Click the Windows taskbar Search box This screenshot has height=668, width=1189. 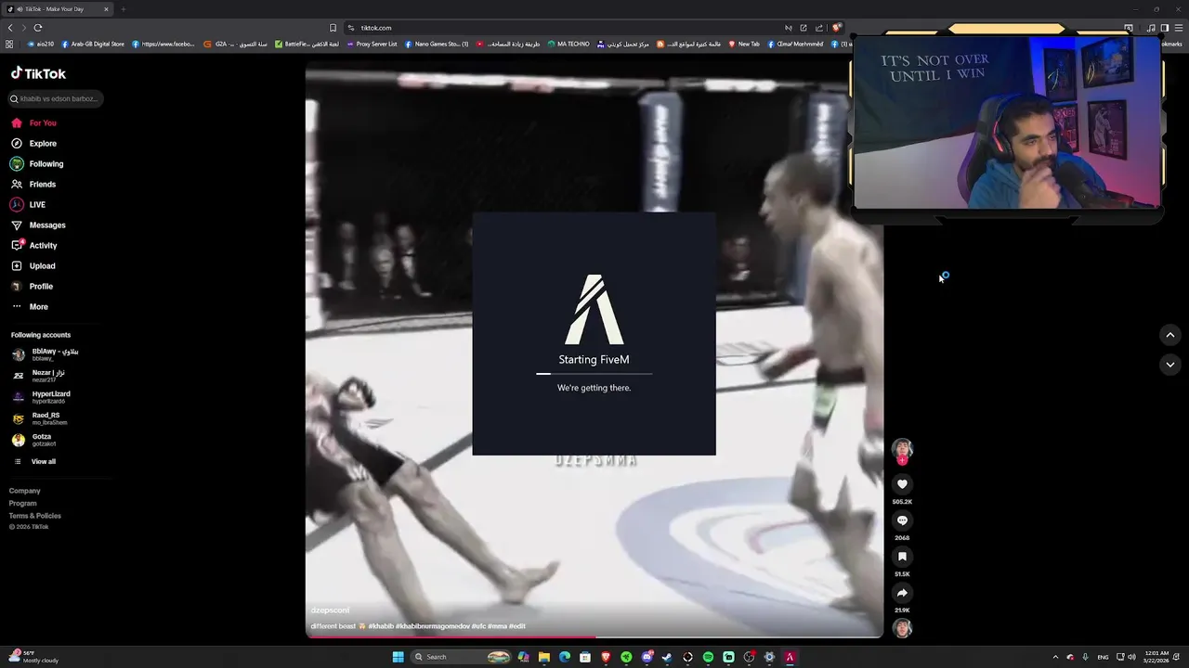(x=460, y=657)
